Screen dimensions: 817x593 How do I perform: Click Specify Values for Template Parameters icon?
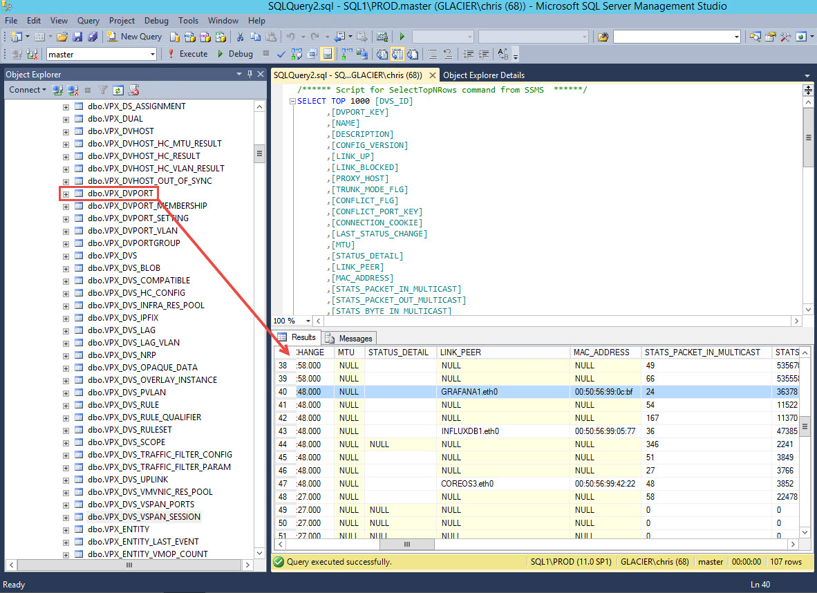click(x=503, y=54)
